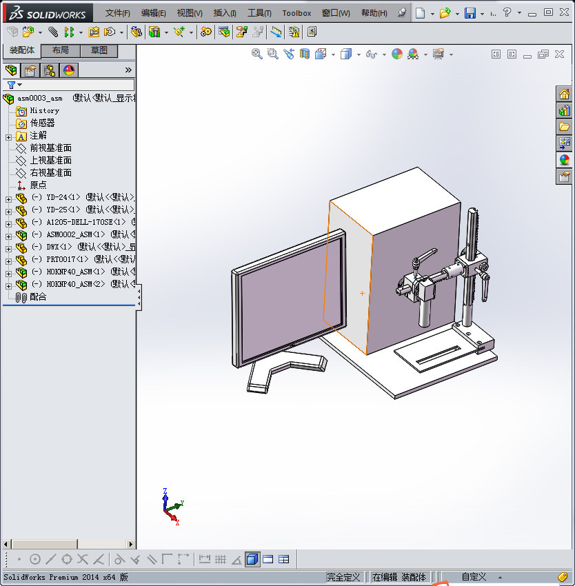Click Zoom to Area icon
This screenshot has width=575, height=586.
point(273,54)
